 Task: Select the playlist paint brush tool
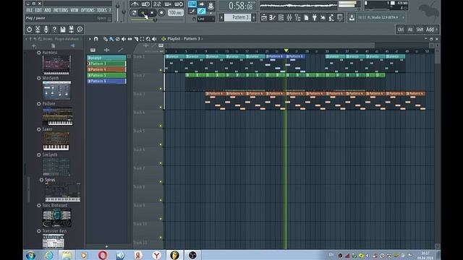tap(111, 39)
